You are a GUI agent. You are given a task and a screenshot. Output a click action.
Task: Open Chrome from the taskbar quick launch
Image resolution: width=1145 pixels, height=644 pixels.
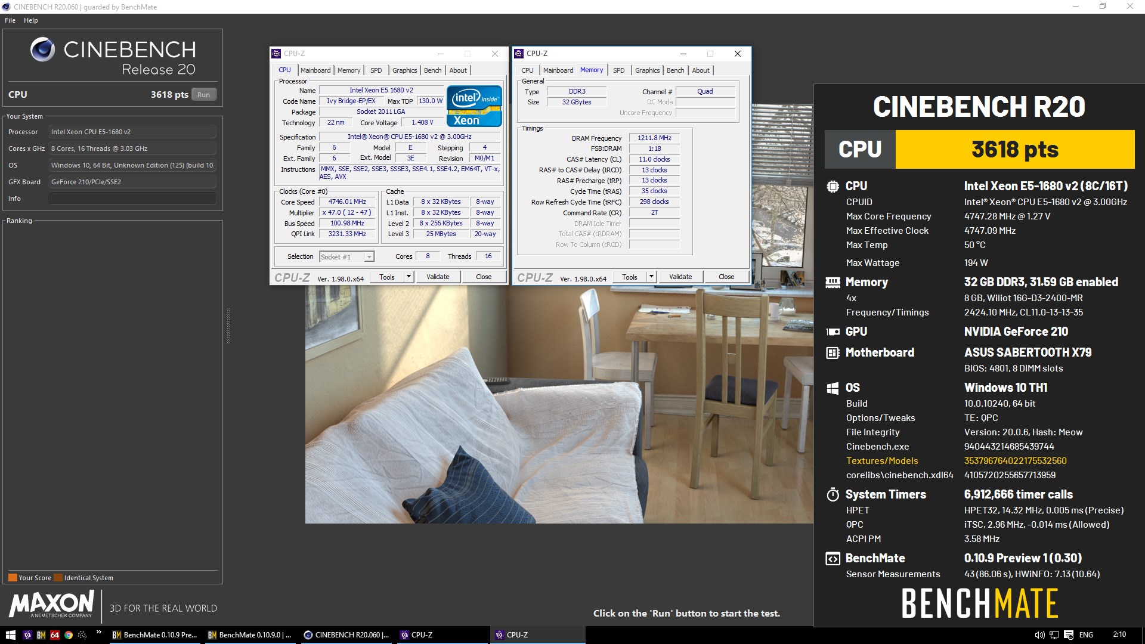pos(69,635)
